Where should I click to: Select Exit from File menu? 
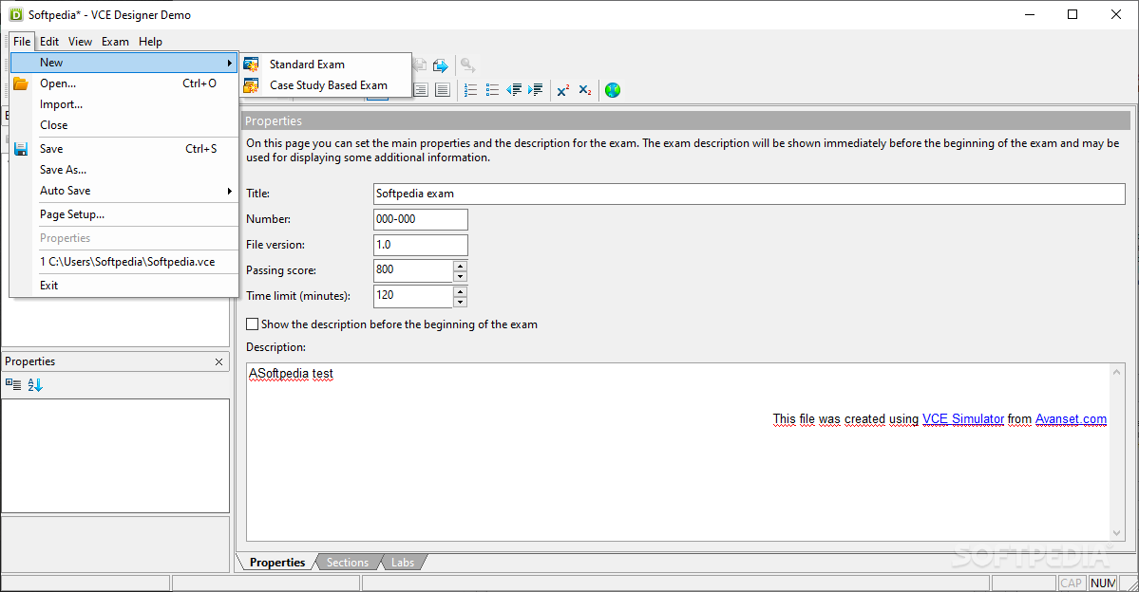point(125,286)
